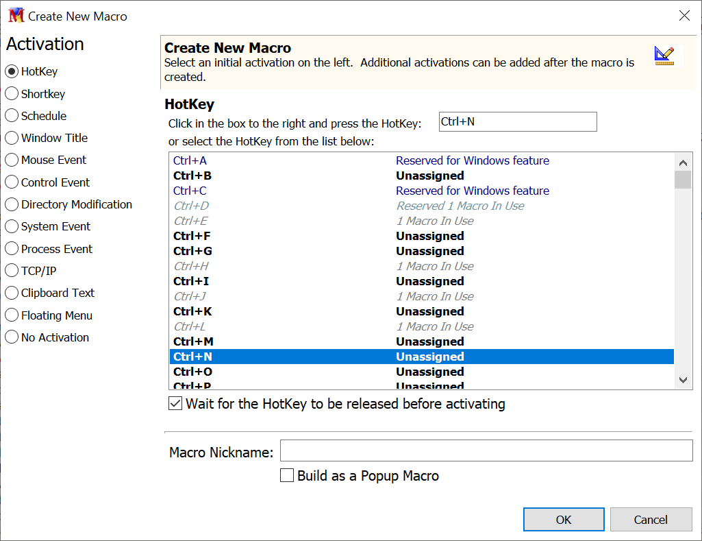The width and height of the screenshot is (702, 541).
Task: Select the Shortkey activation option
Action: tap(12, 94)
